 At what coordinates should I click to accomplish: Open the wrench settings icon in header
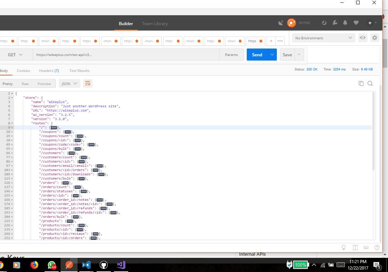(335, 23)
